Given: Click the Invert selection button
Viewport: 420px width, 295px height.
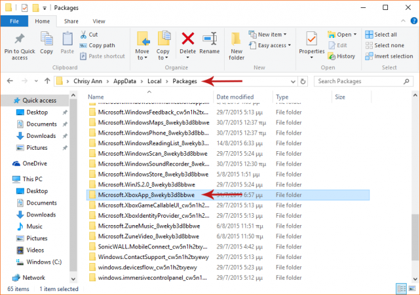Looking at the screenshot, I should (x=389, y=56).
